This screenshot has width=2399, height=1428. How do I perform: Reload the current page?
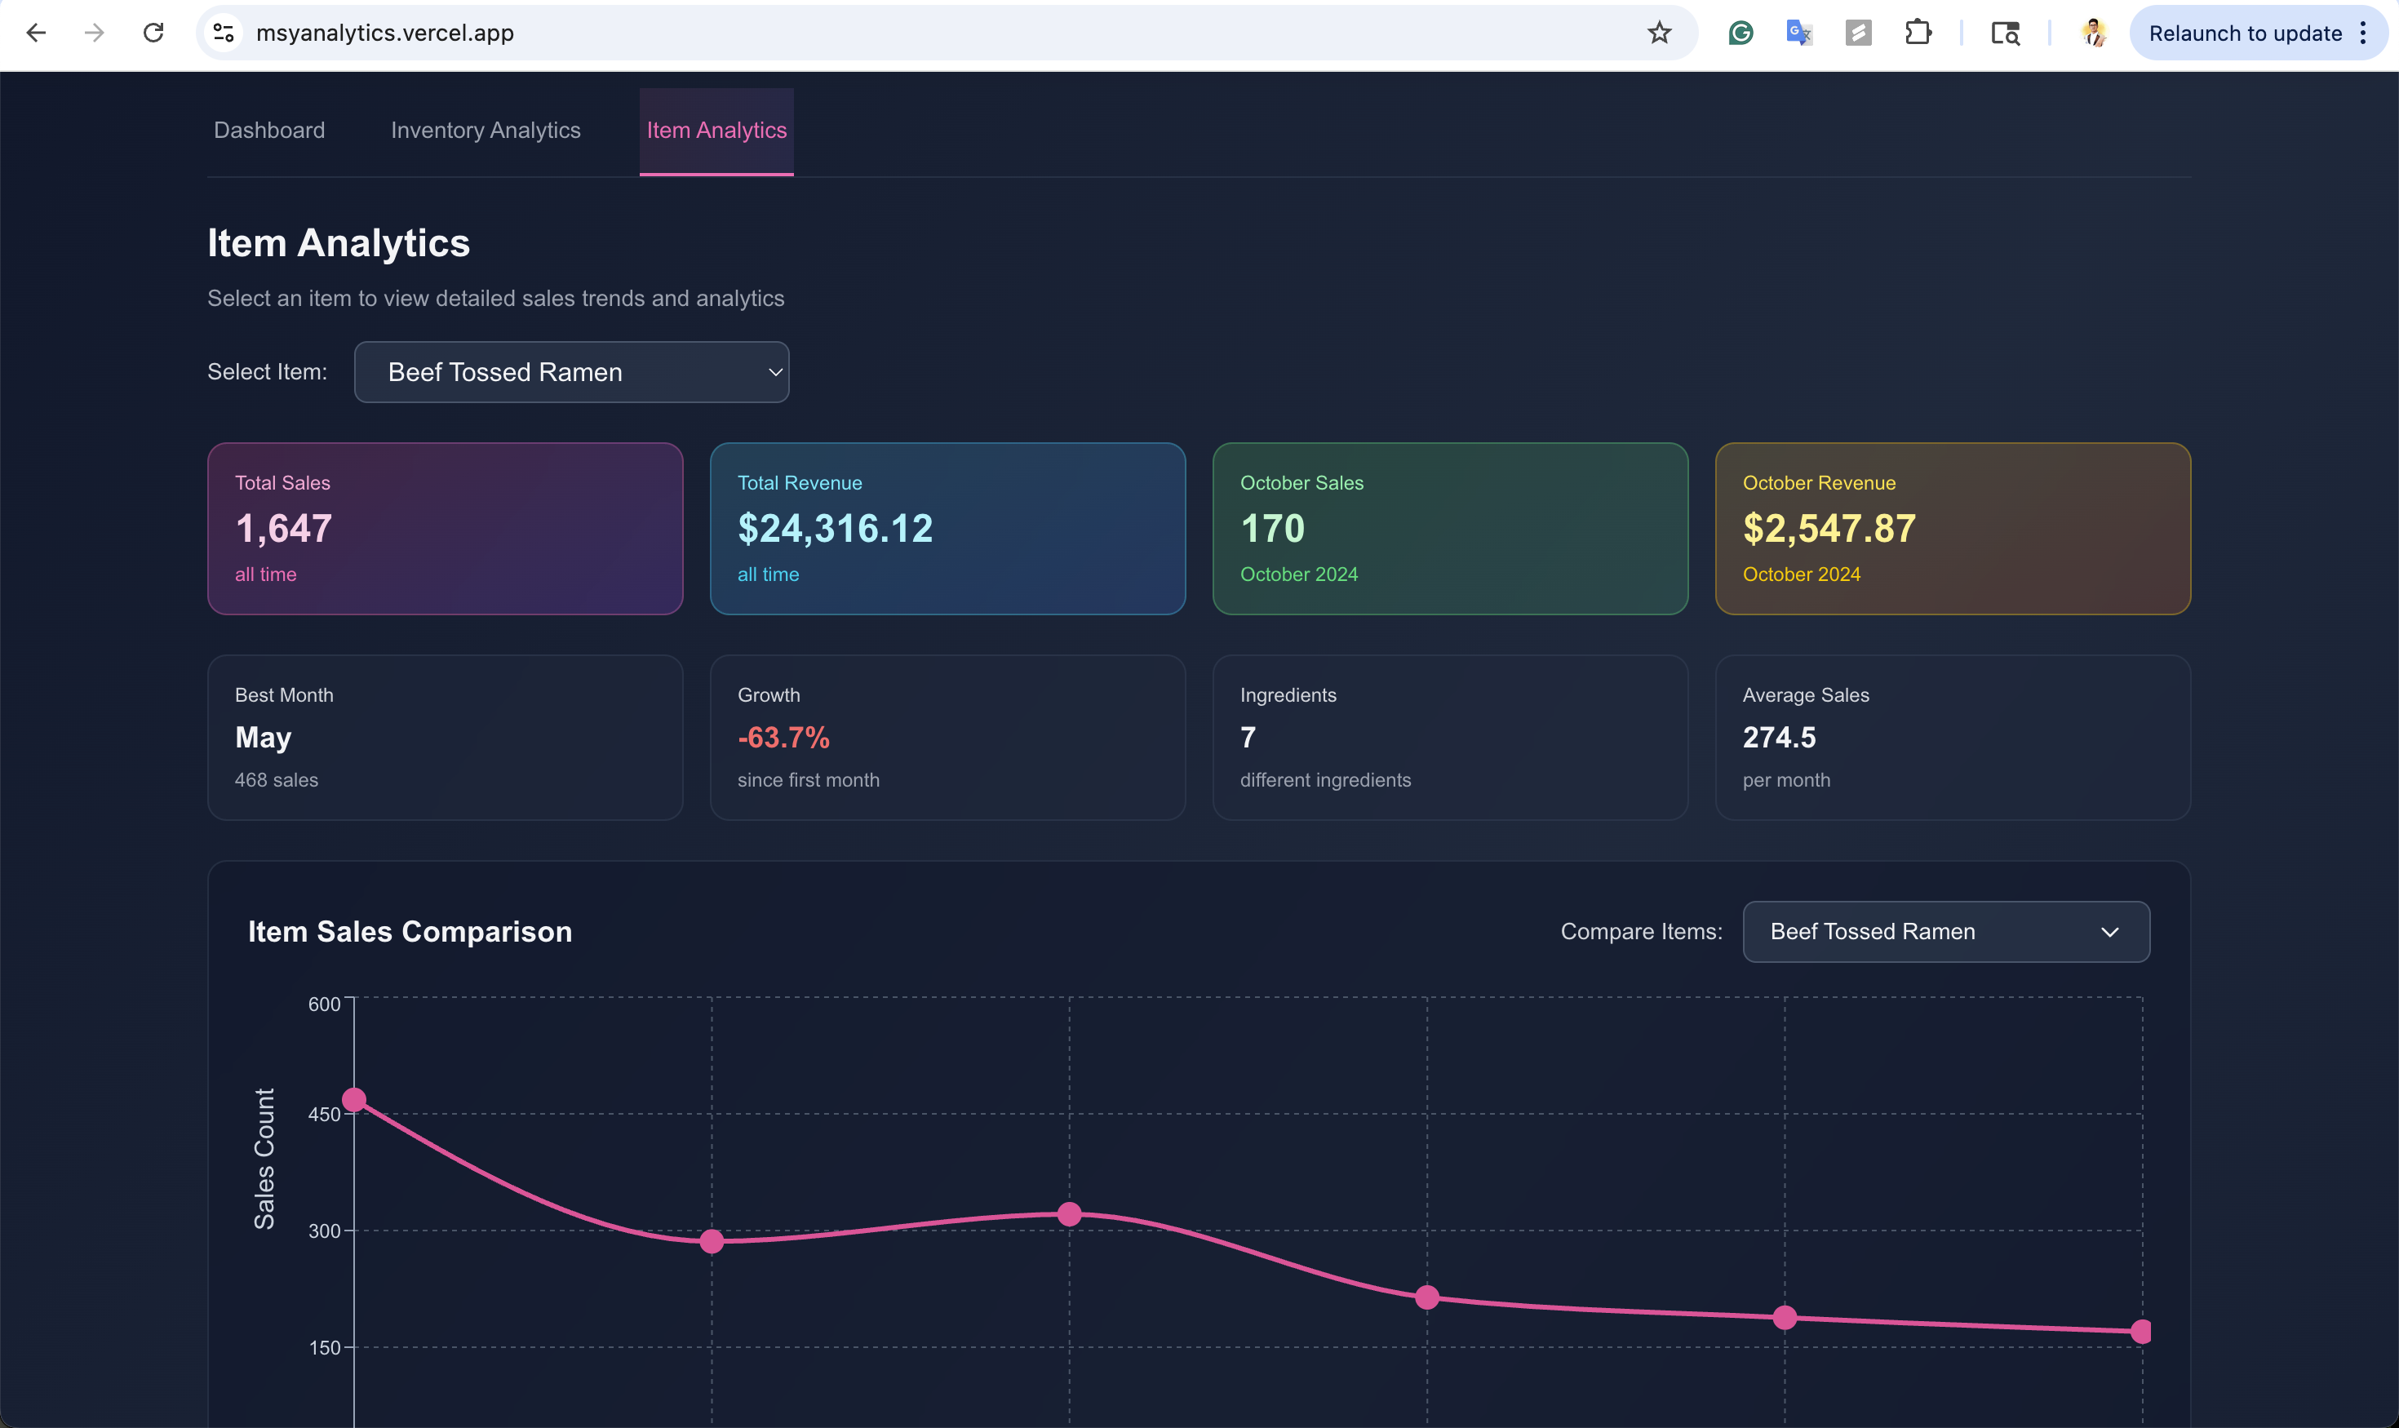click(x=154, y=33)
